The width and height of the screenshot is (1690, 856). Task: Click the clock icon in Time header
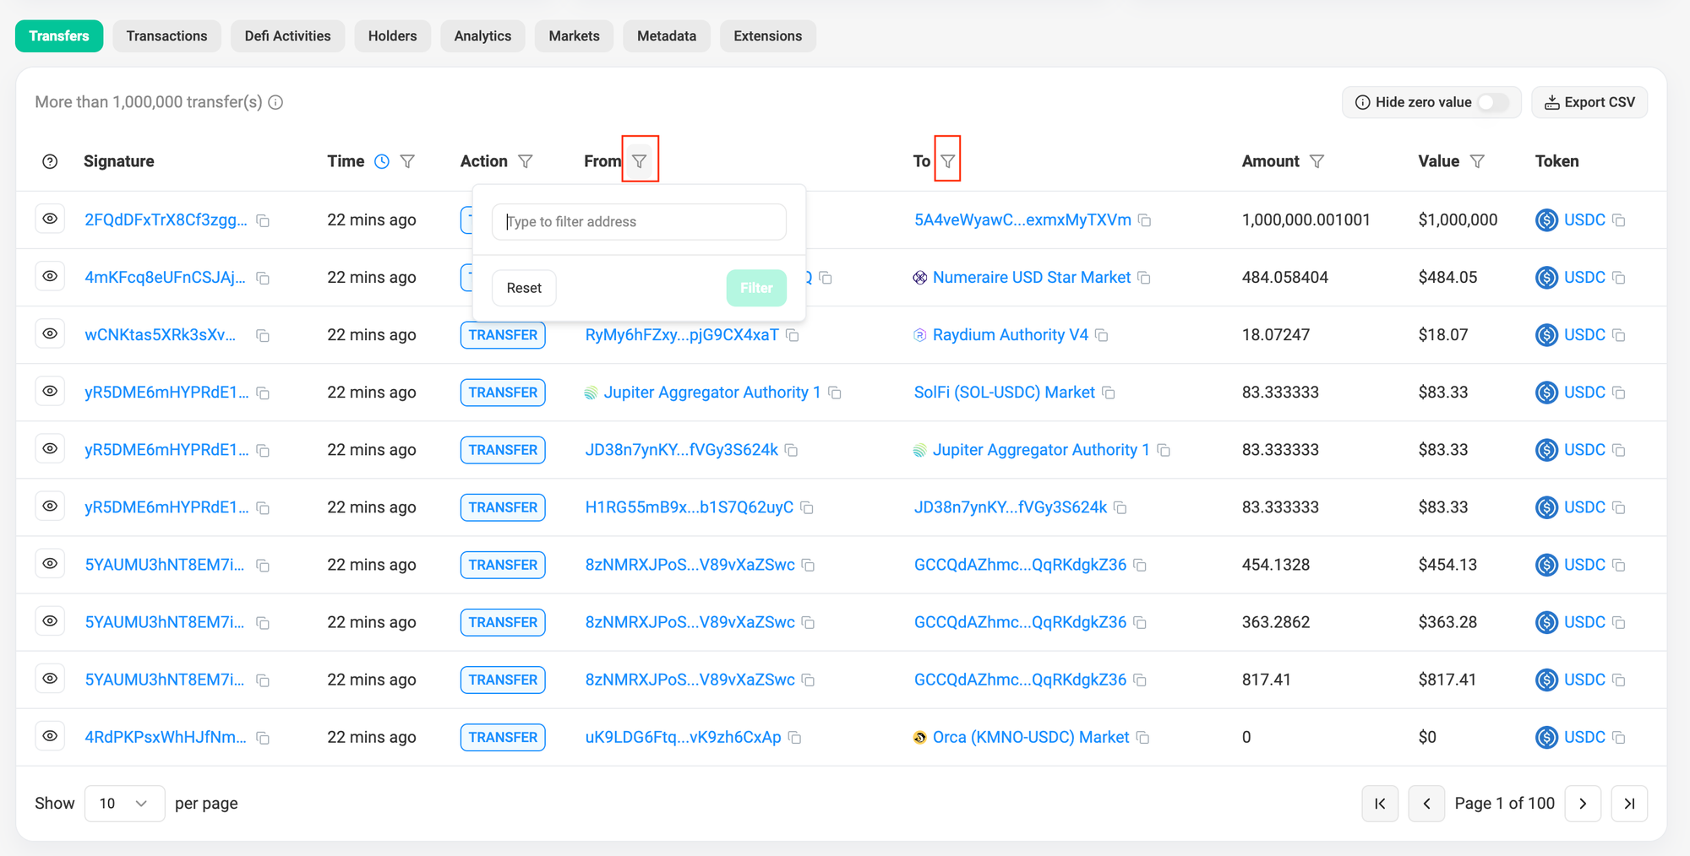coord(382,161)
